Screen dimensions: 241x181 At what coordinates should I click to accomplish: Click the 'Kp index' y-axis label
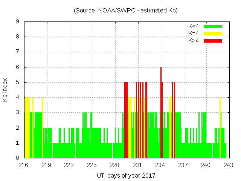5,90
